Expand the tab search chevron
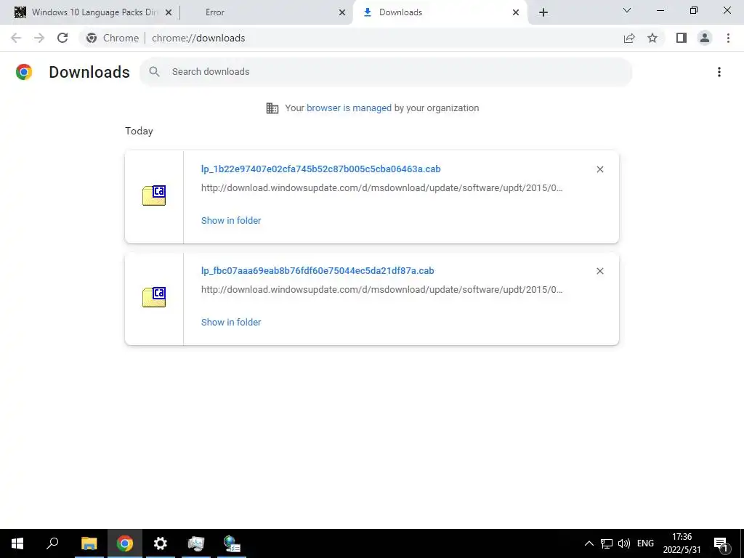The height and width of the screenshot is (558, 744). click(x=627, y=10)
